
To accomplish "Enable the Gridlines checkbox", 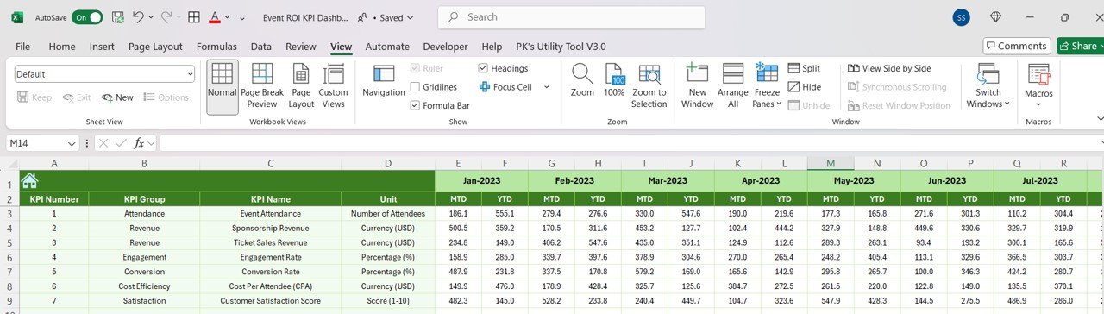I will pyautogui.click(x=416, y=87).
